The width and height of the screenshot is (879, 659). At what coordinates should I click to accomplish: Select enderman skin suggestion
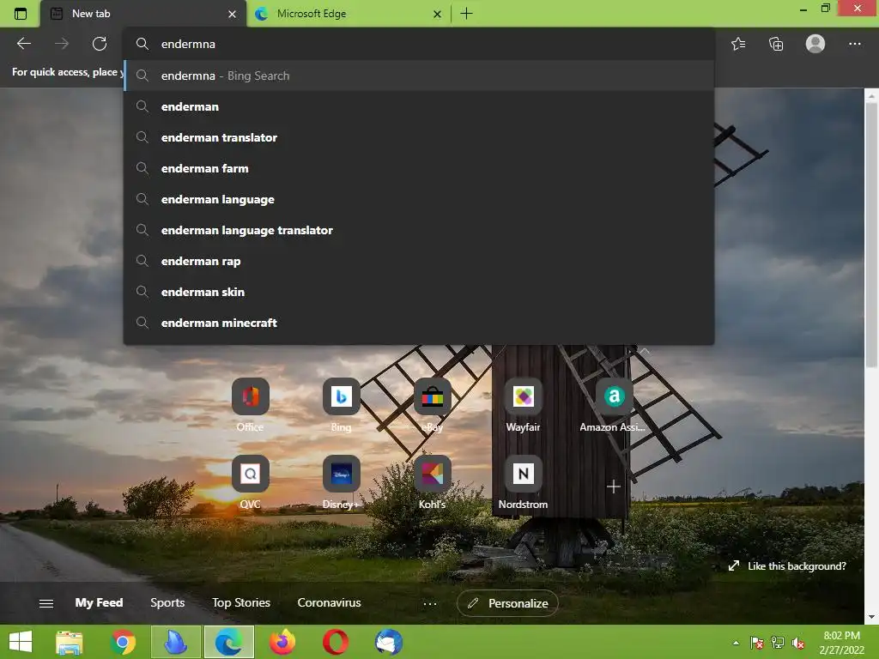[x=419, y=292]
